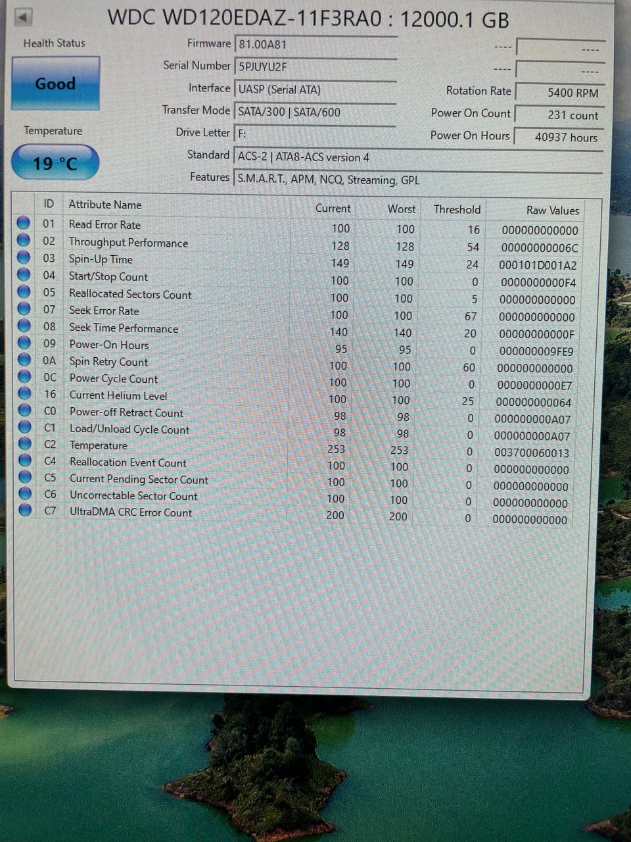Click the status icon for Read Error Rate

[24, 224]
